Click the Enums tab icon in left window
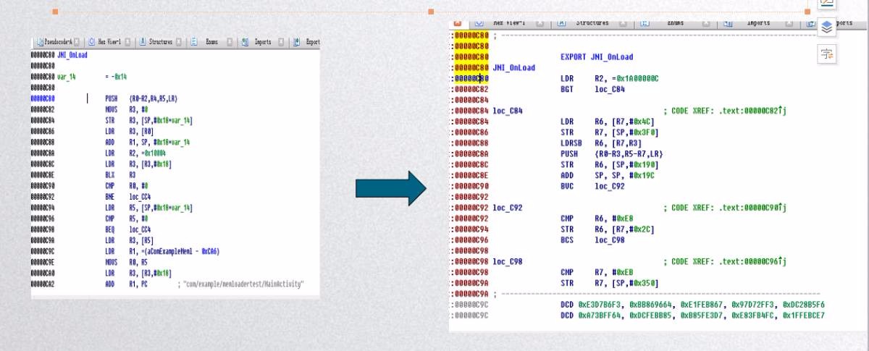869x351 pixels. click(194, 42)
